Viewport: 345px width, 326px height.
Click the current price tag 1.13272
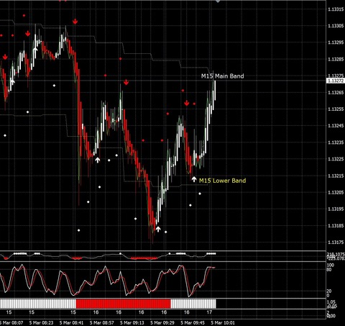click(336, 81)
